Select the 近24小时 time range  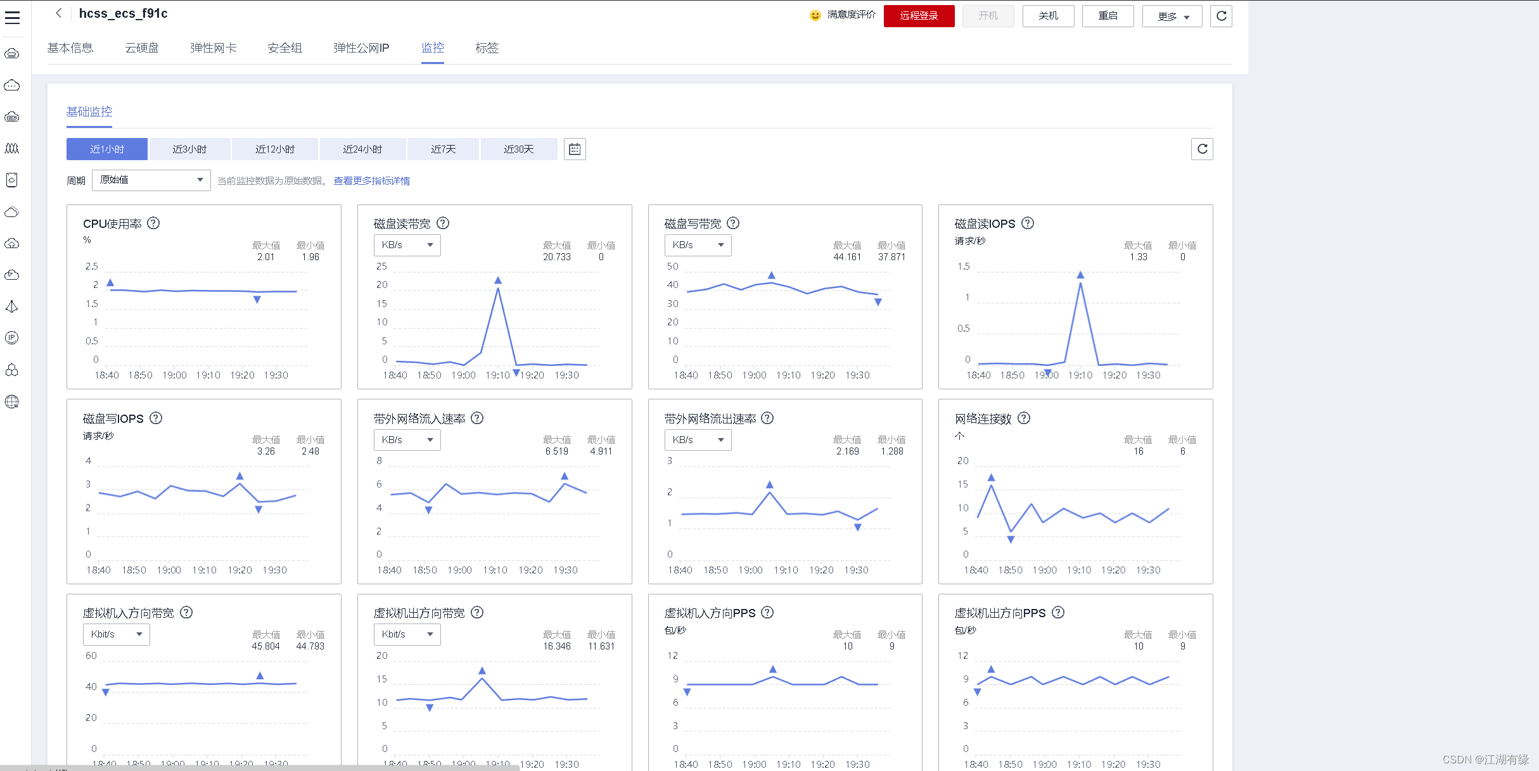pos(362,149)
